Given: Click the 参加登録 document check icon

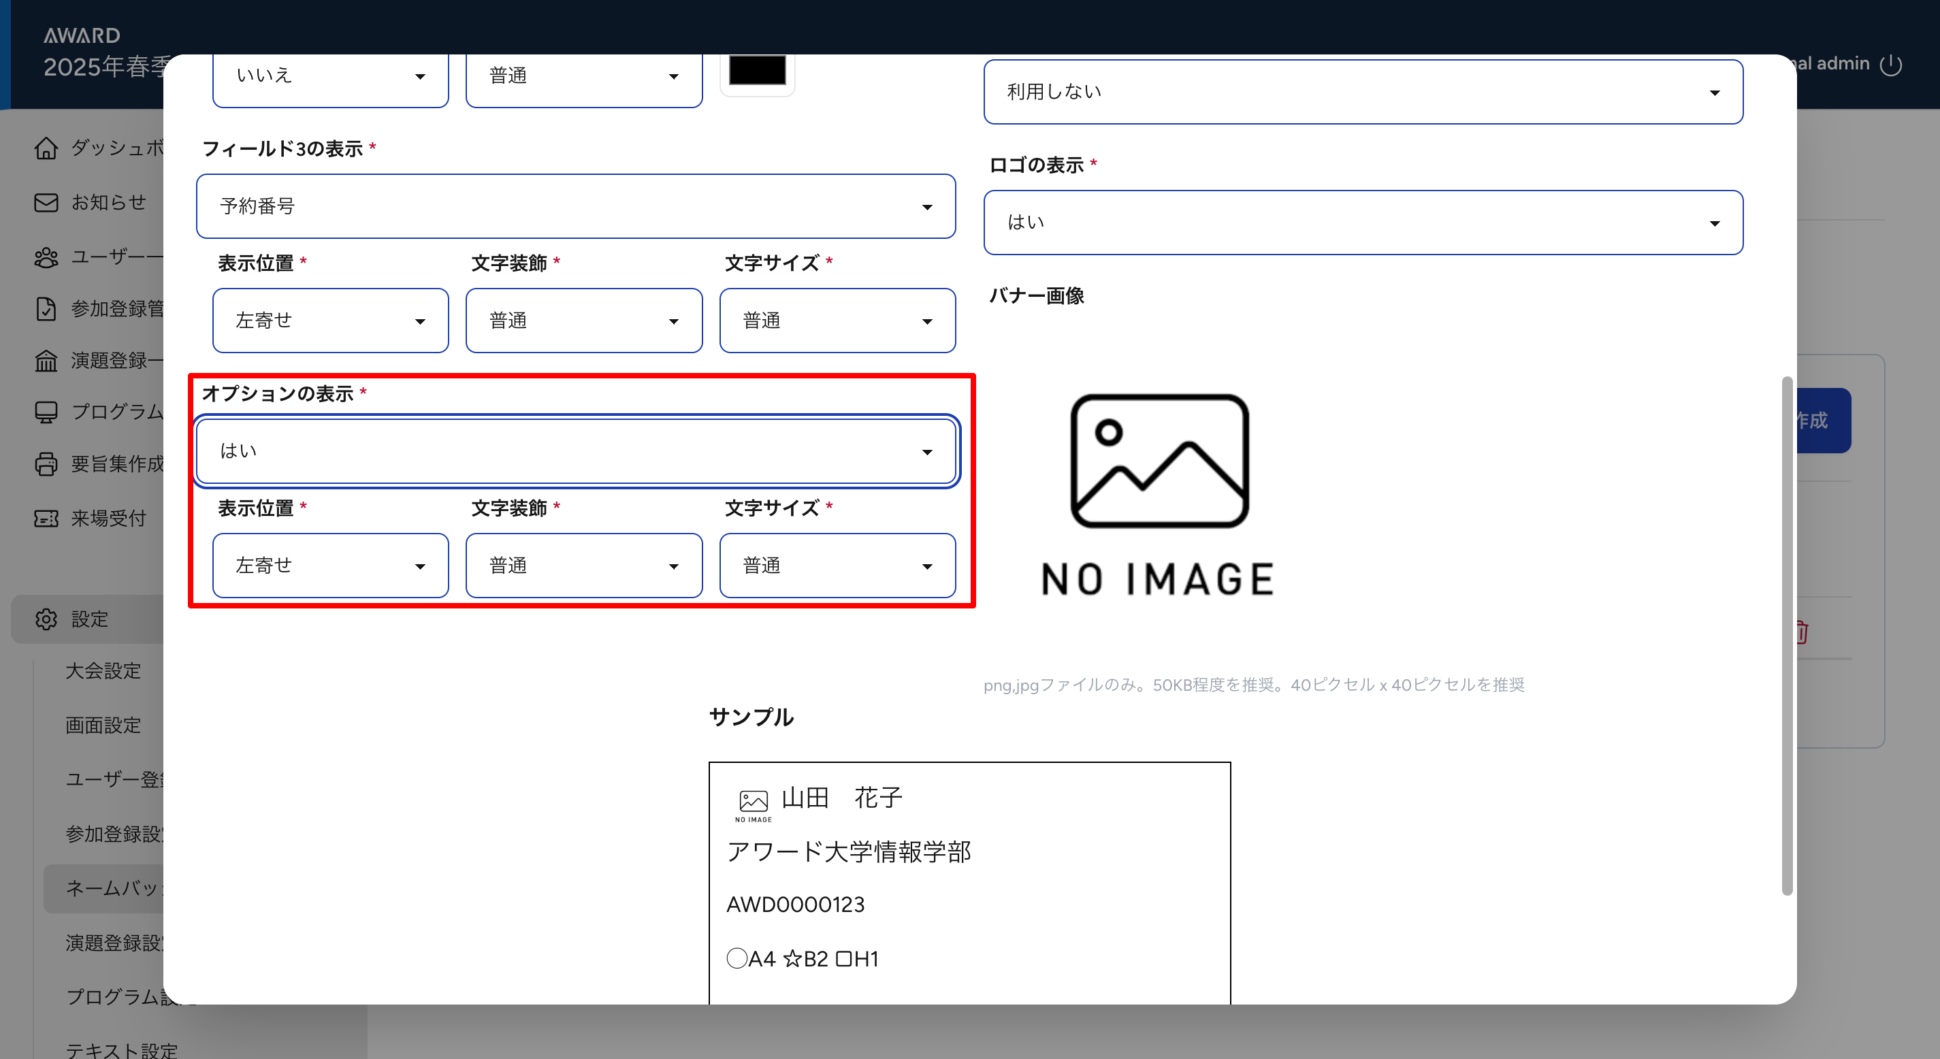Looking at the screenshot, I should pyautogui.click(x=46, y=309).
